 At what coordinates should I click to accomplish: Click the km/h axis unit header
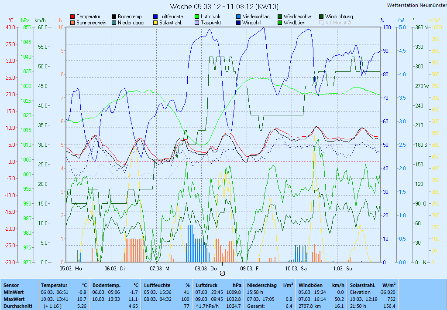40,20
